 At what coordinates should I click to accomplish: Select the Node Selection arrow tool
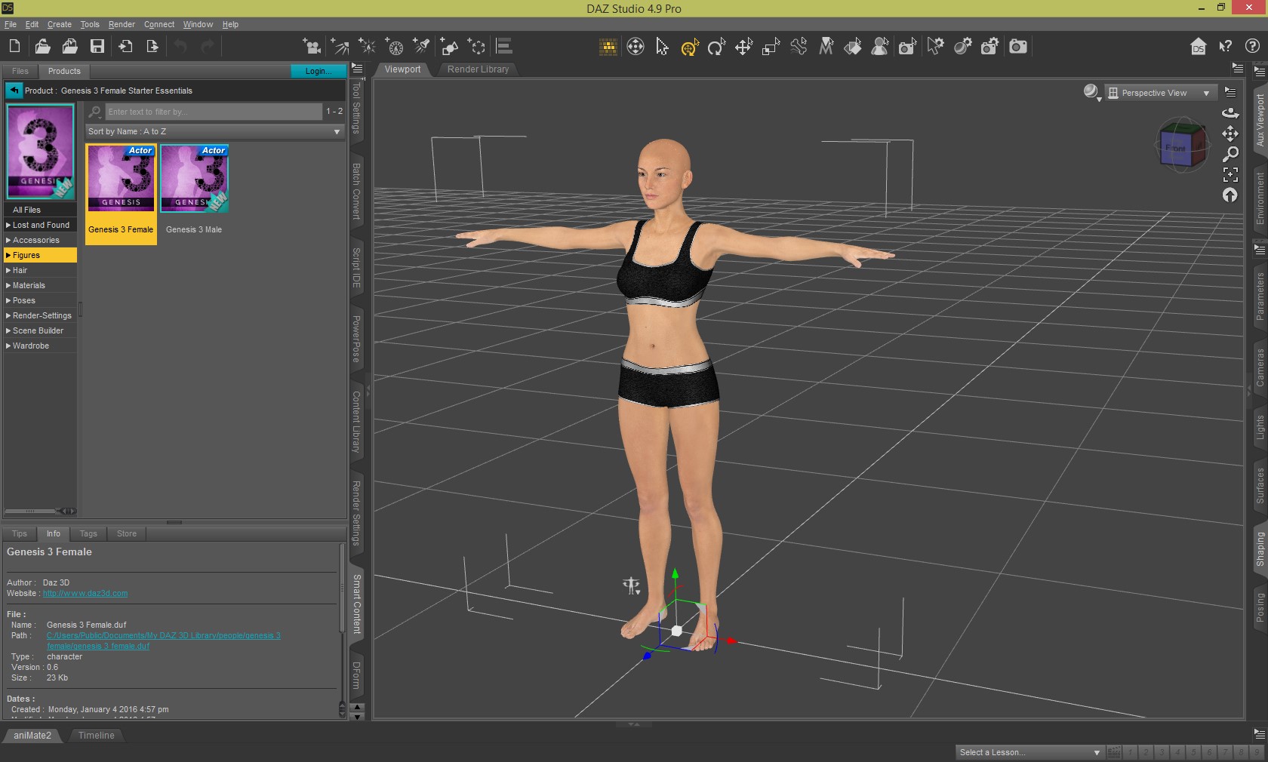click(662, 47)
